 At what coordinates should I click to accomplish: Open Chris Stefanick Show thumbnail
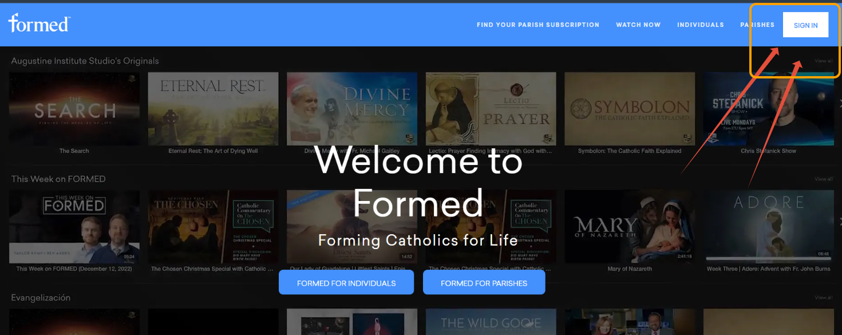click(x=769, y=109)
